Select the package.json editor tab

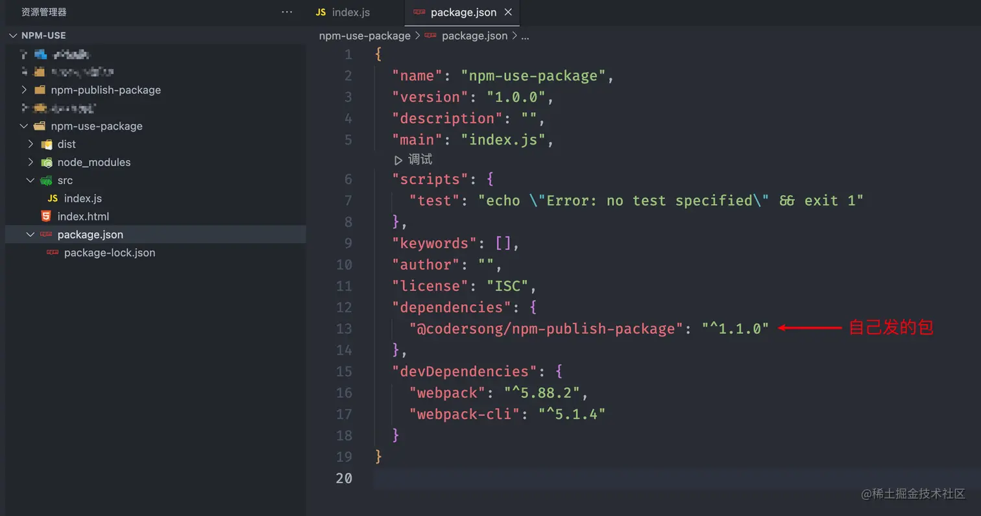click(x=461, y=12)
